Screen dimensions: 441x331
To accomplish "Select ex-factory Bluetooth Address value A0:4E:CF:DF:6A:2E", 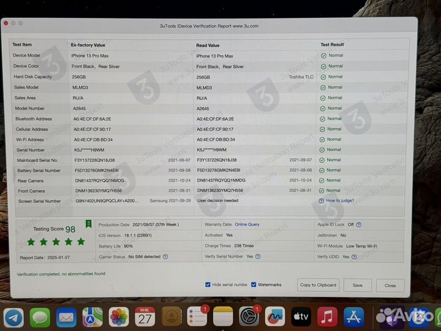I will point(92,119).
